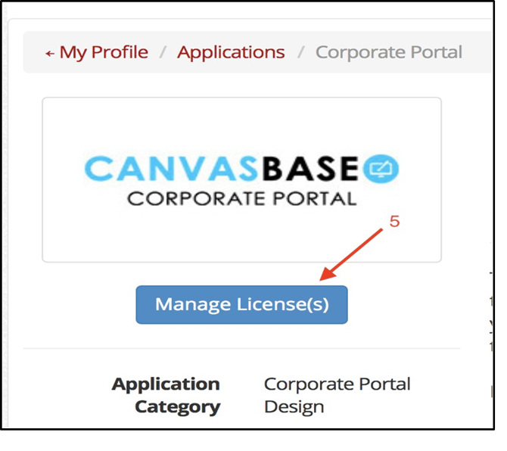Click the CORPORATE PORTAL subtitle in logo
507x451 pixels.
point(241,199)
